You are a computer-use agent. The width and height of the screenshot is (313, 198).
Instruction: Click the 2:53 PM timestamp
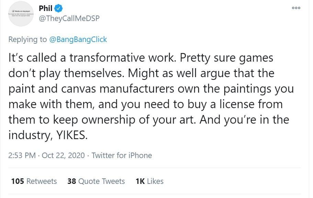coord(22,155)
